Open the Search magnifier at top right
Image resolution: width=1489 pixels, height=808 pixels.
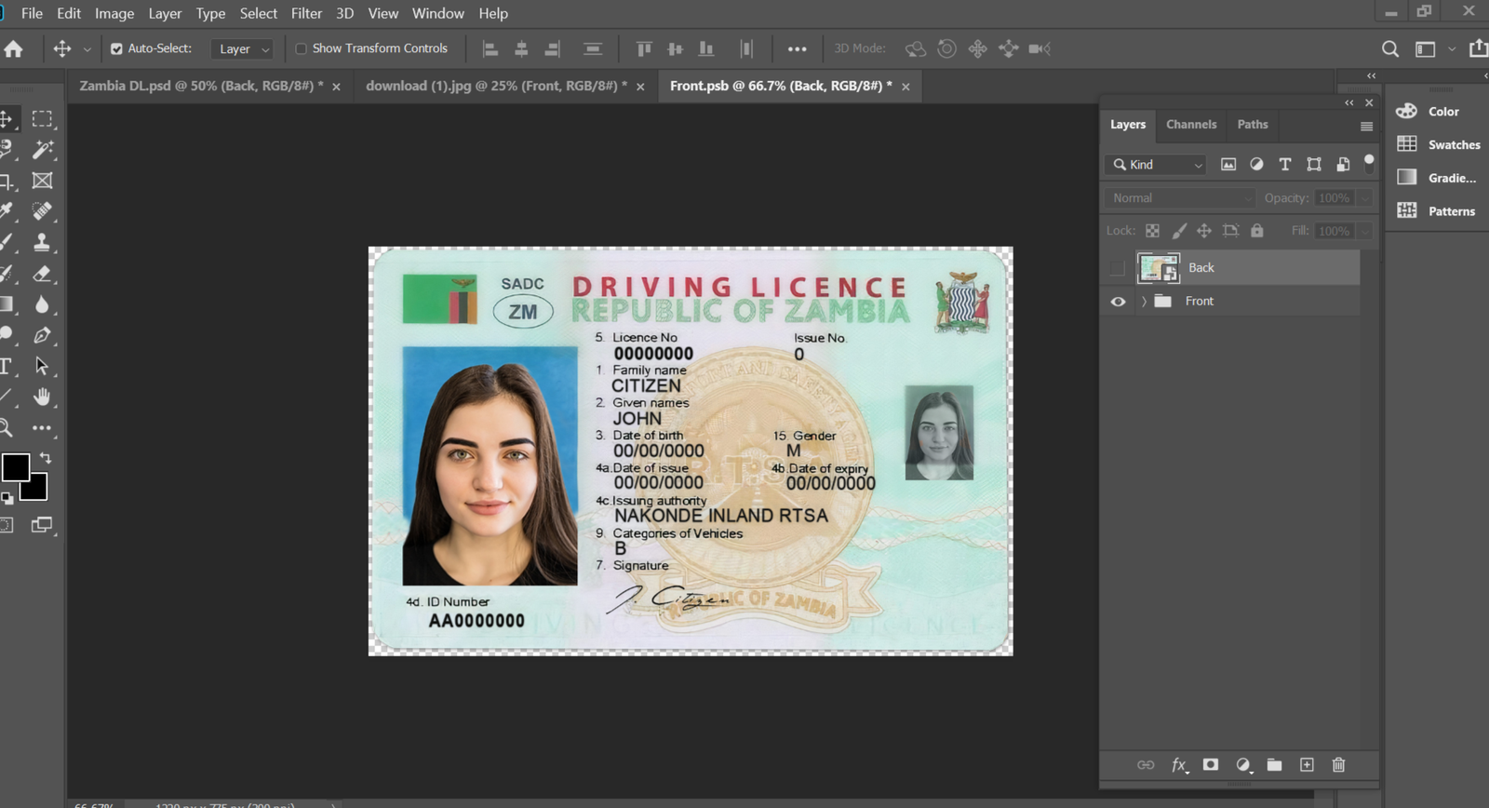(1390, 48)
